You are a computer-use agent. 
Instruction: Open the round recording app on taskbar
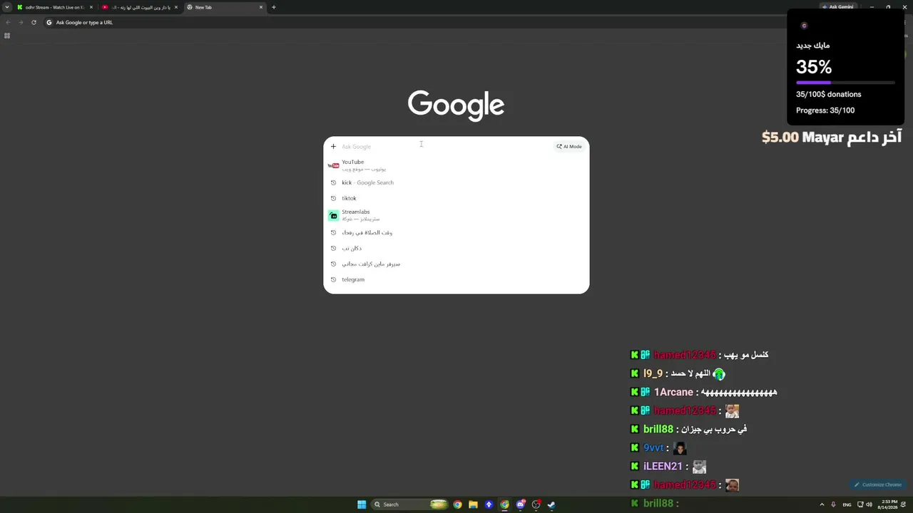(x=536, y=504)
